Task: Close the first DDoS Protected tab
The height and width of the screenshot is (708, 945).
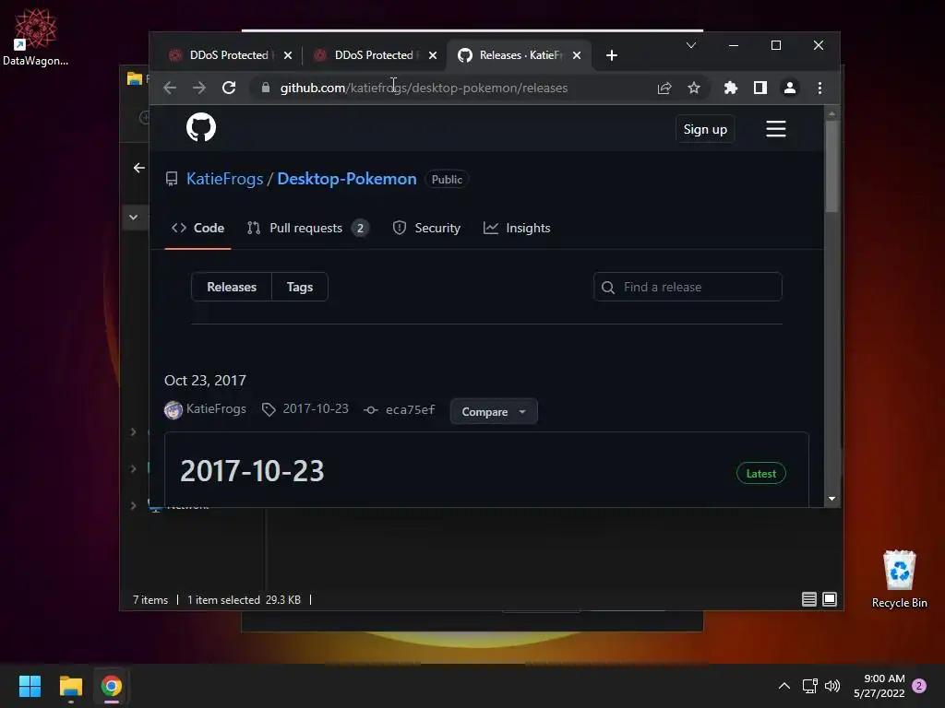Action: tap(288, 55)
